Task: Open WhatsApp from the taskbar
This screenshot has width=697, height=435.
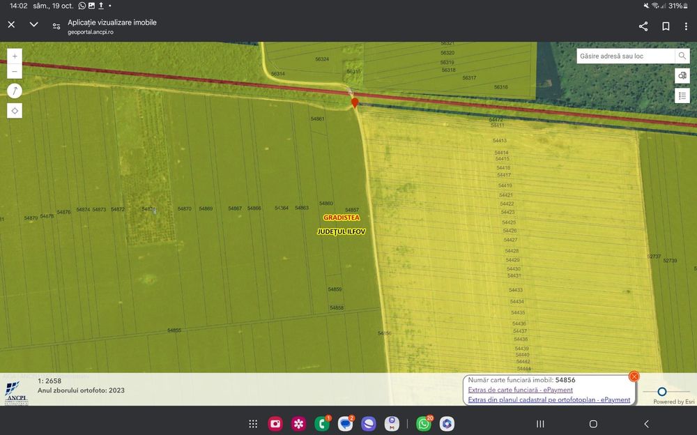Action: click(x=423, y=424)
